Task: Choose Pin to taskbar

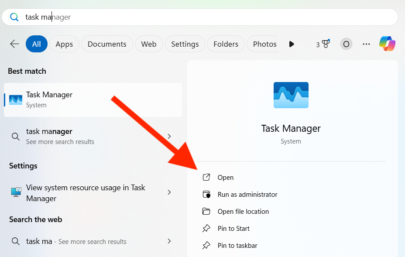Action: click(237, 246)
